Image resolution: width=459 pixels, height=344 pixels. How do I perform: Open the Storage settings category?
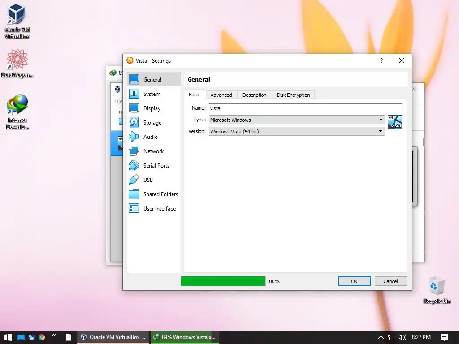[x=154, y=123]
